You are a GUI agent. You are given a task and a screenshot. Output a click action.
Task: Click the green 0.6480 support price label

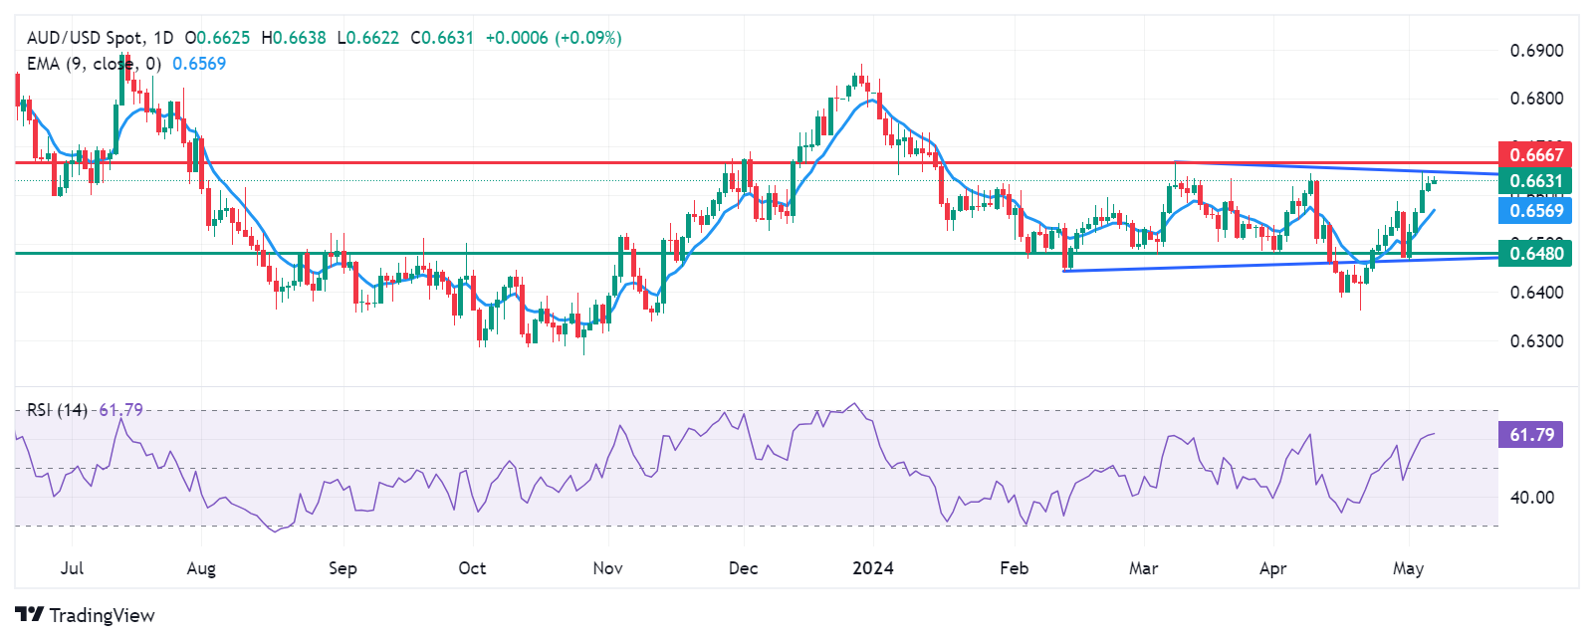click(x=1535, y=253)
